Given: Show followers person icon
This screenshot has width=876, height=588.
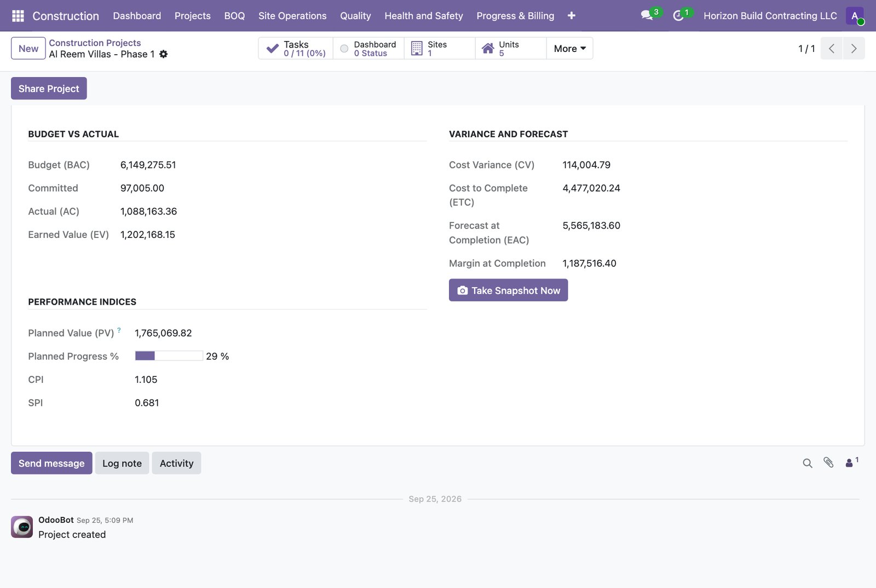Looking at the screenshot, I should (x=851, y=462).
